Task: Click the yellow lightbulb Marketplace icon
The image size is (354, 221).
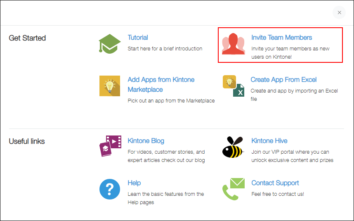Action: click(x=110, y=86)
